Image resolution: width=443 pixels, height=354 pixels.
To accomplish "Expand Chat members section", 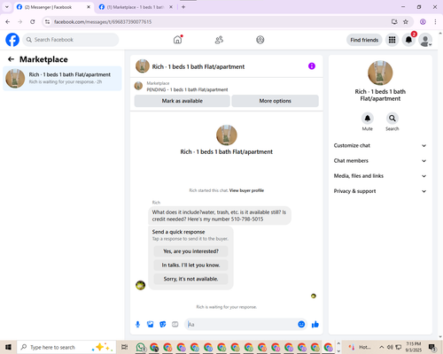I will pos(380,161).
